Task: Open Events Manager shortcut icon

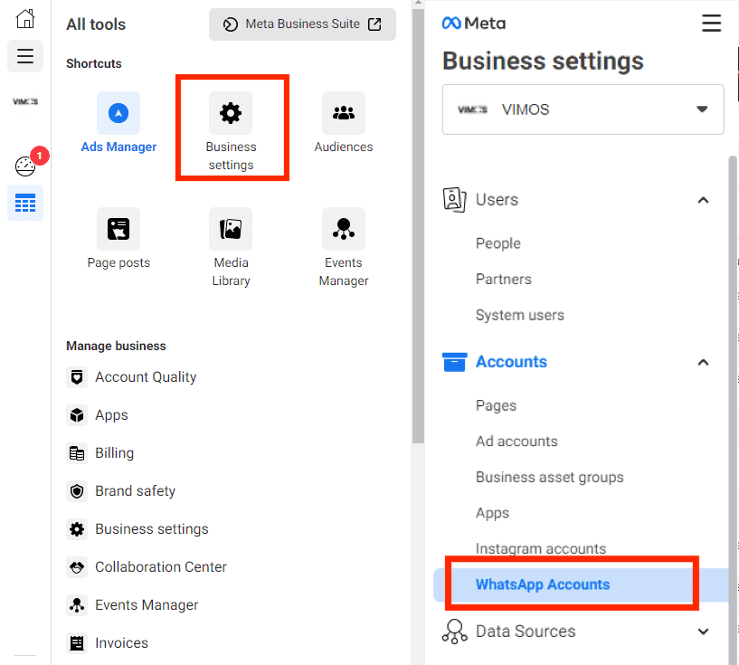Action: pos(343,229)
